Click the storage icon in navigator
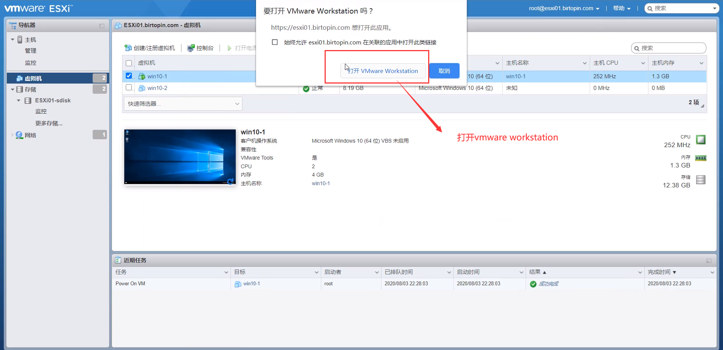 20,90
